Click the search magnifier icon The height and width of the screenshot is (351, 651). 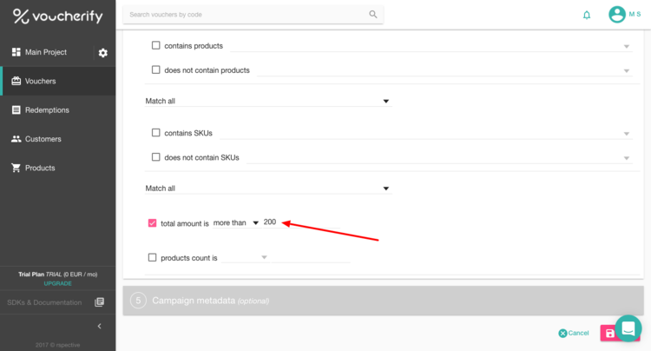pyautogui.click(x=373, y=15)
